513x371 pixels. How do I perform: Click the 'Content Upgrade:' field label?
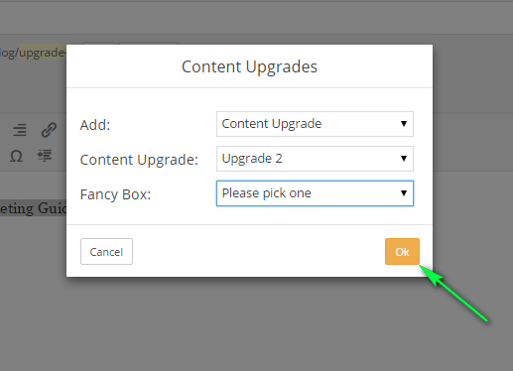tap(139, 160)
